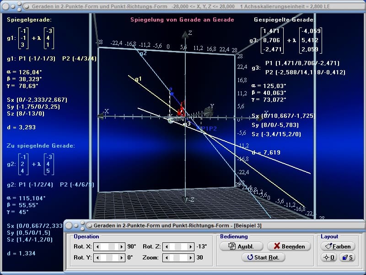The width and height of the screenshot is (366, 275).
Task: Click the distance d = 3,293
Action: (21, 127)
